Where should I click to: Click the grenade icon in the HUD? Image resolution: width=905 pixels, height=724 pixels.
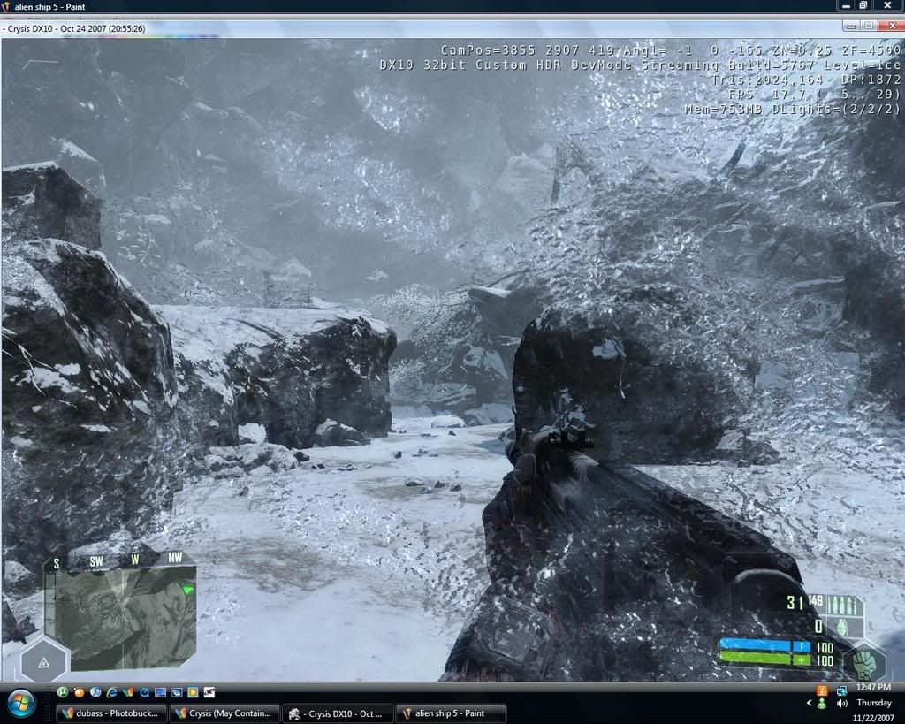(x=841, y=627)
